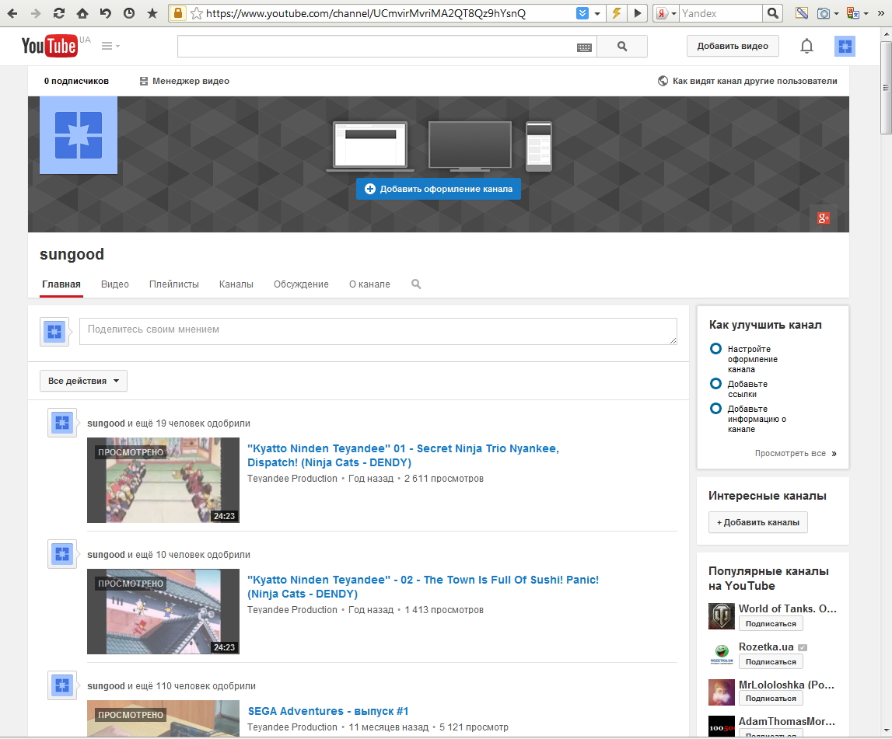Subscribe to Rozetka.ua channel
The width and height of the screenshot is (892, 739).
pos(771,662)
